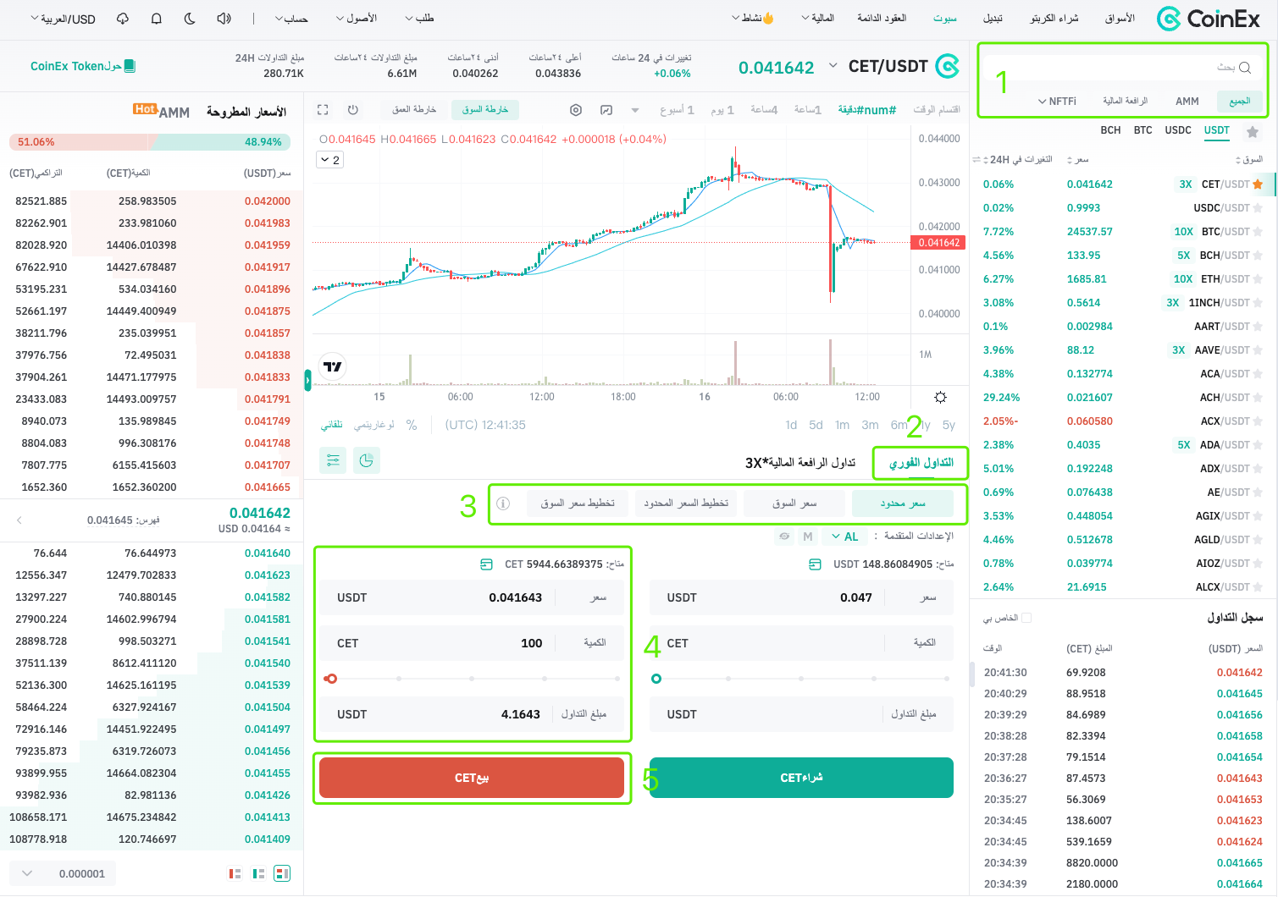Adjust the buy amount percentage slider
Image resolution: width=1278 pixels, height=897 pixels.
coord(801,679)
